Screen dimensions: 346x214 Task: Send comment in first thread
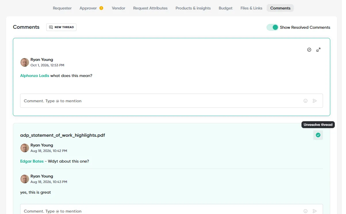(315, 101)
